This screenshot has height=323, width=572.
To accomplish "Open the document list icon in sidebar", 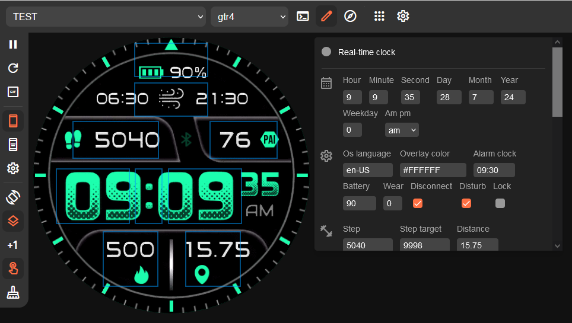I will 13,145.
